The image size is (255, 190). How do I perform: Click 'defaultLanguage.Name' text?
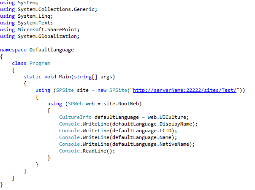click(x=142, y=137)
